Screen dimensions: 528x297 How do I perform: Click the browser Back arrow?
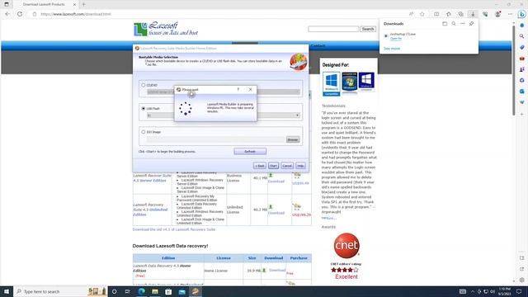point(7,14)
